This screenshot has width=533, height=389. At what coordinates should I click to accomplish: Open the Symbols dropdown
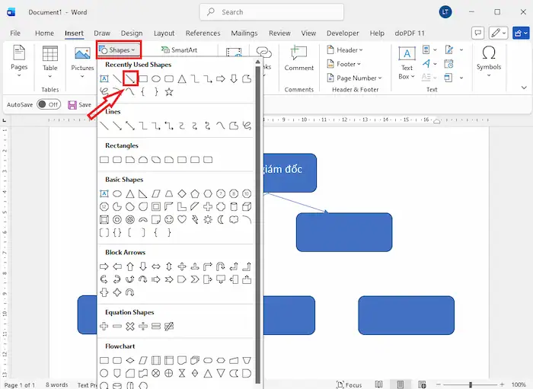tap(489, 59)
